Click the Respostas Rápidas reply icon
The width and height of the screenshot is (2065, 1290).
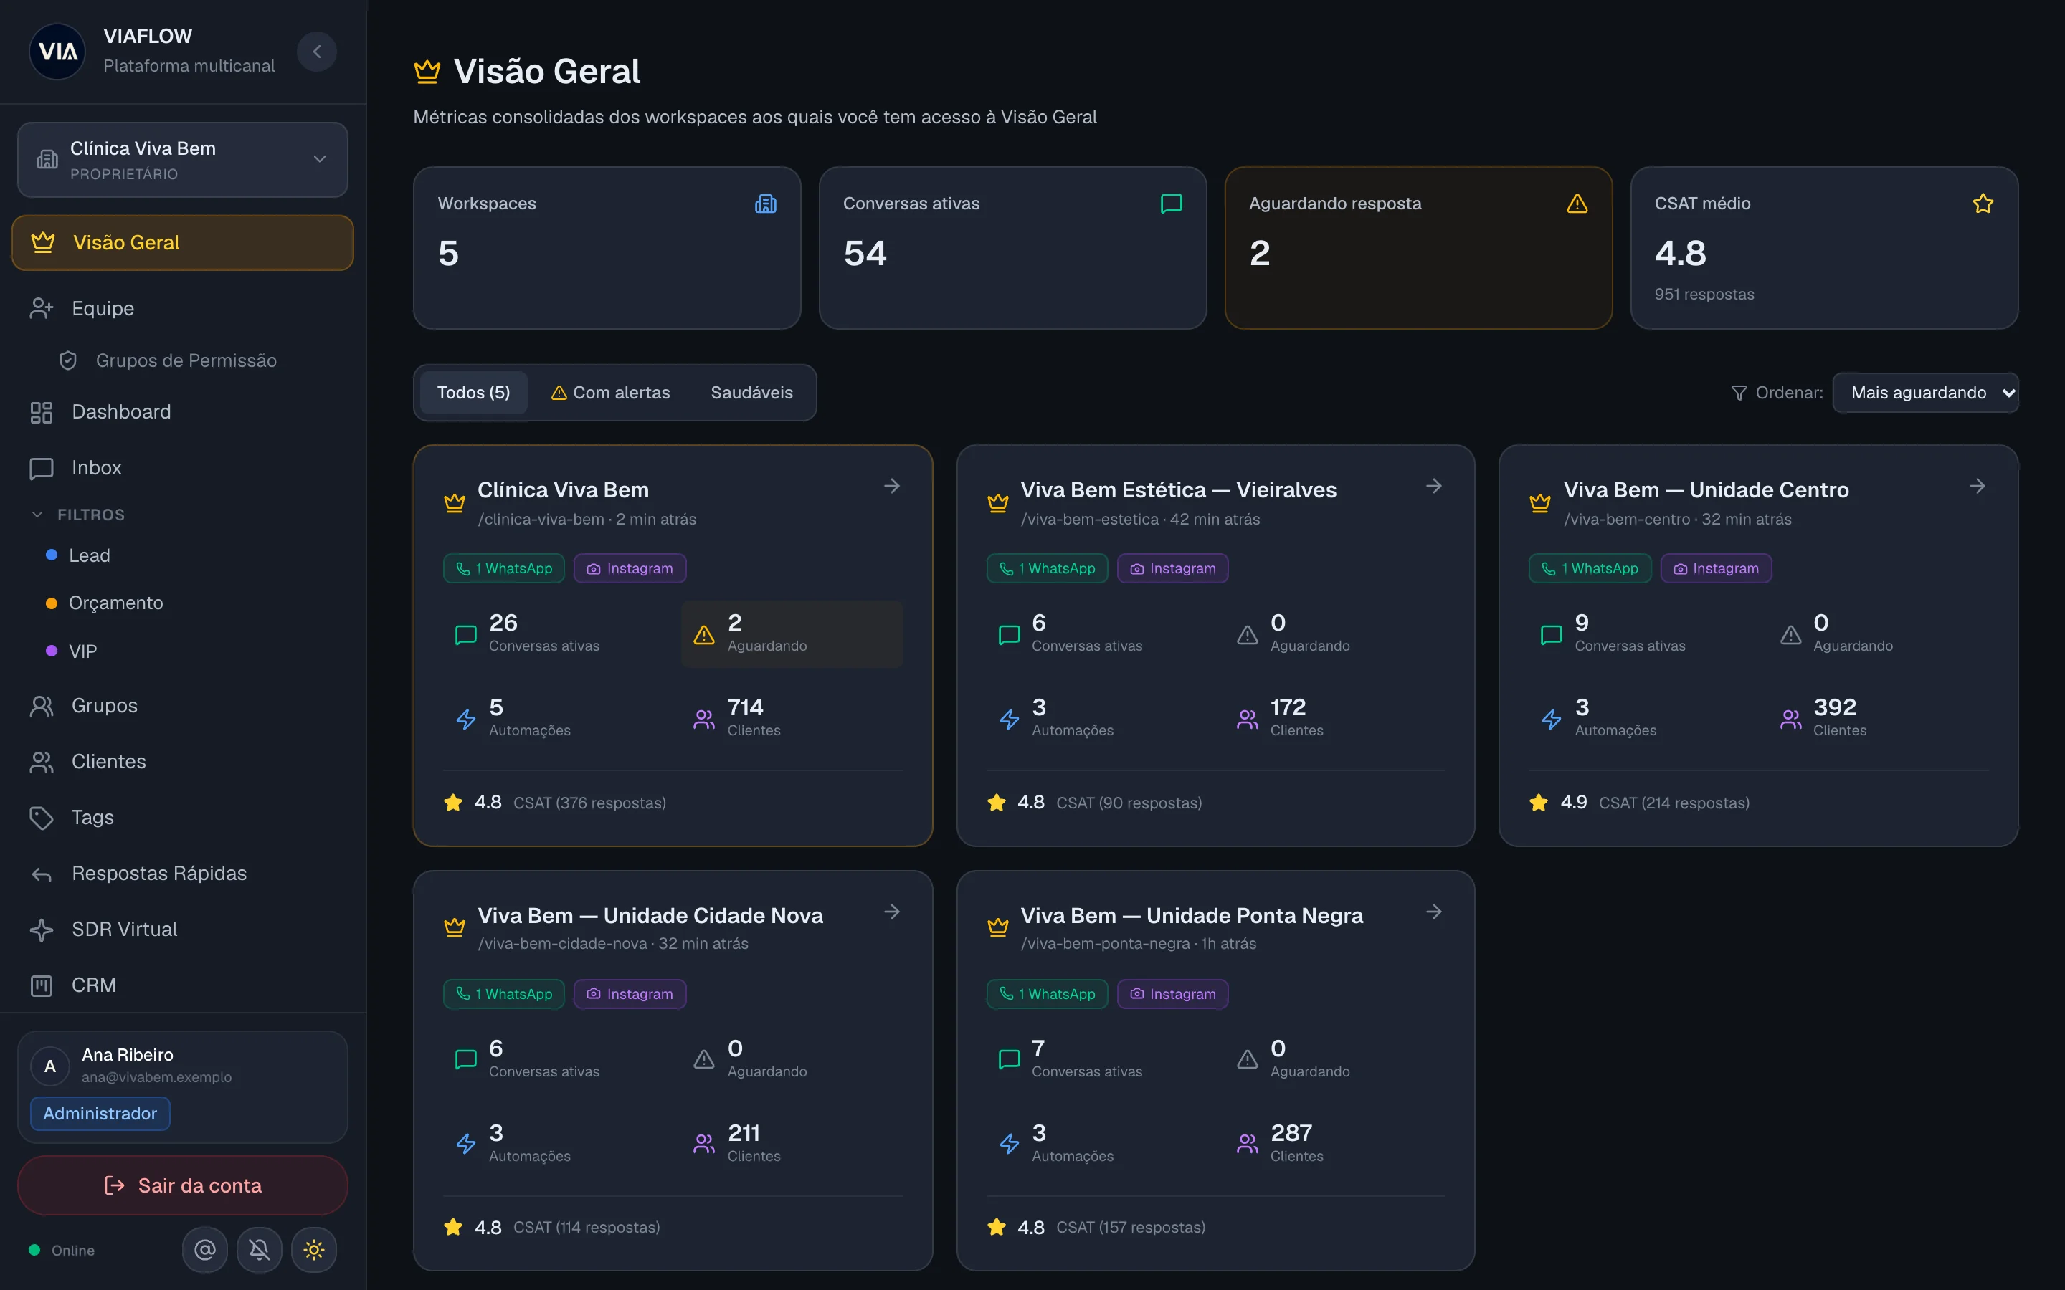[41, 874]
